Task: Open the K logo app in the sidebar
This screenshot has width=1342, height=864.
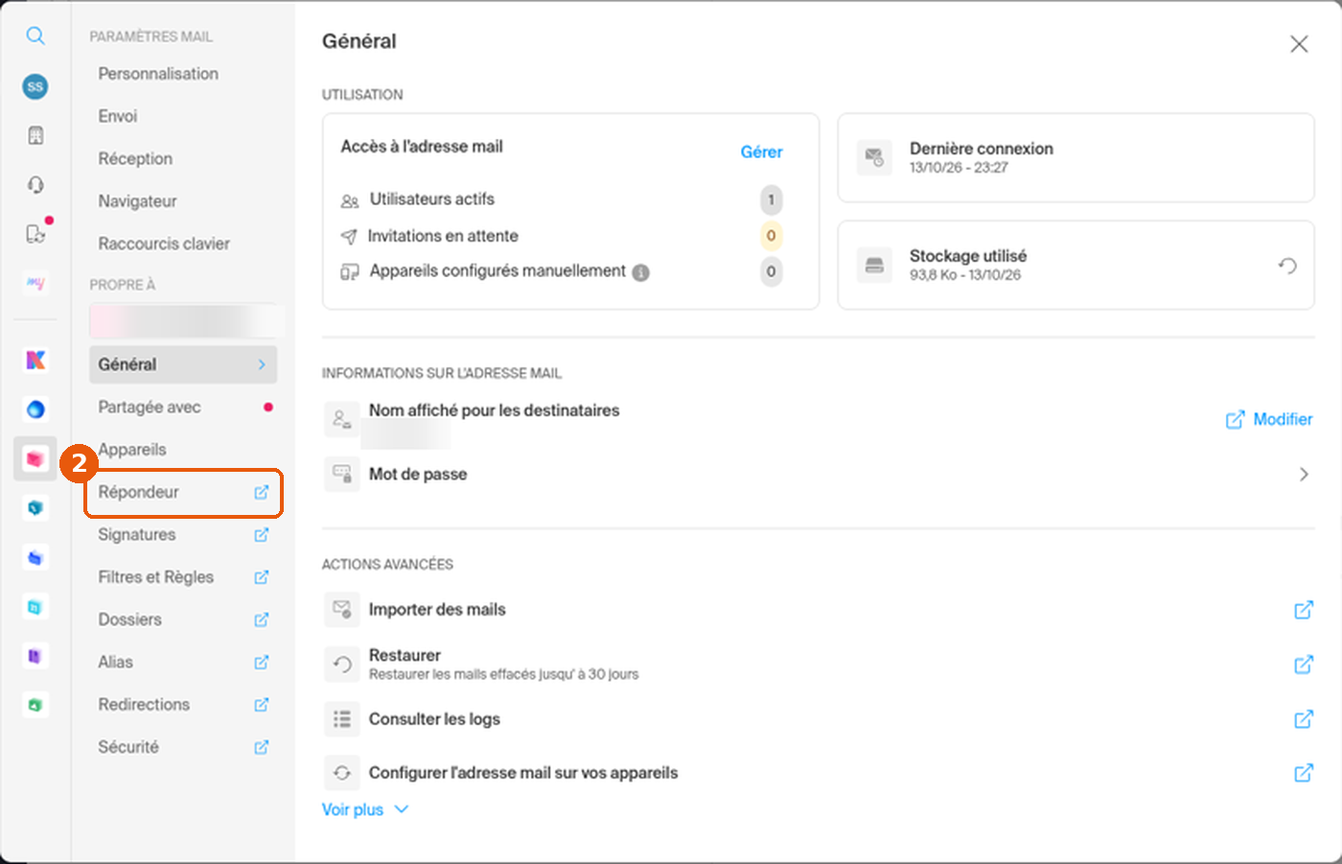Action: [x=35, y=360]
